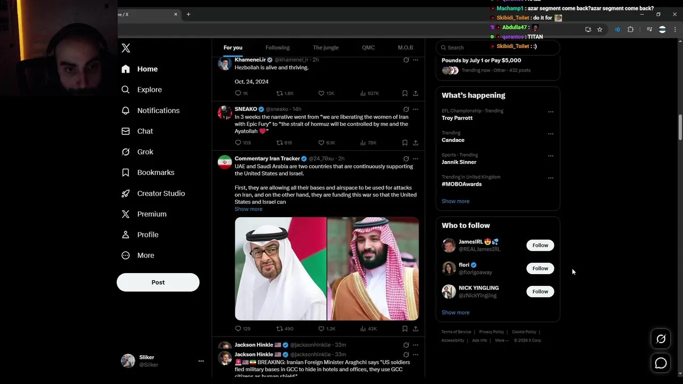Open more options for Candace trend
This screenshot has height=384, width=683.
tap(551, 134)
